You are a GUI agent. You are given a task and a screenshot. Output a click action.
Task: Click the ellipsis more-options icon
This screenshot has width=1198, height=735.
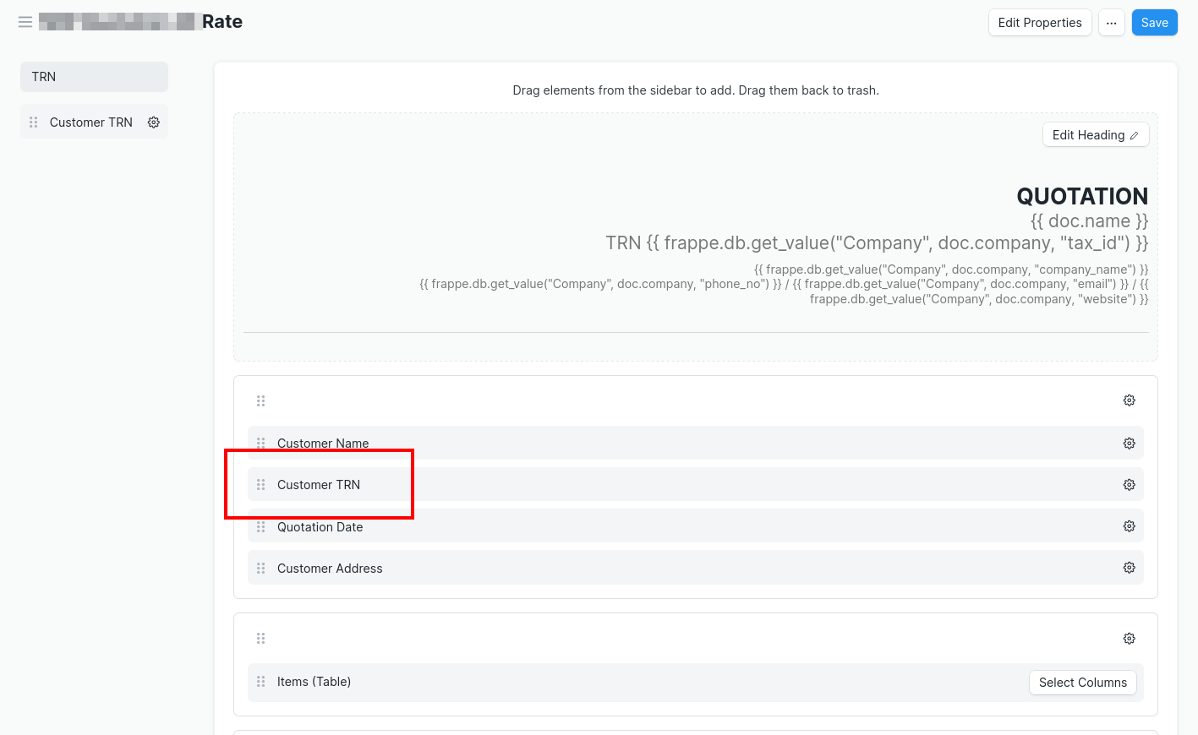1111,22
